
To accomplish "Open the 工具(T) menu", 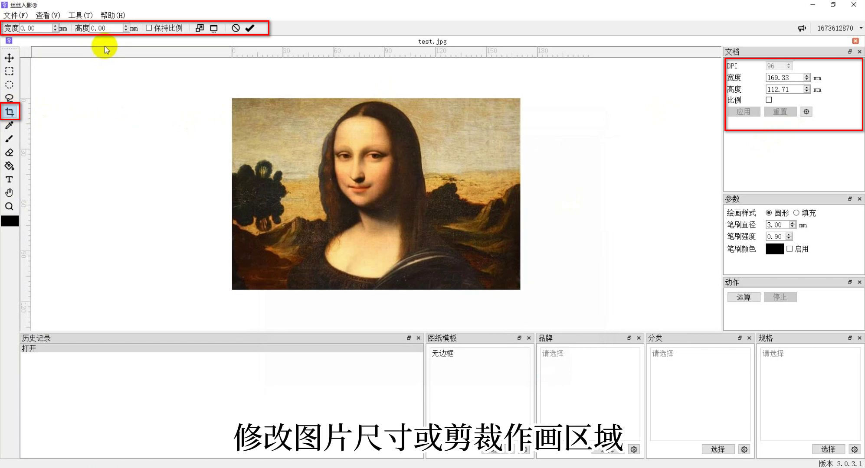I will coord(81,15).
